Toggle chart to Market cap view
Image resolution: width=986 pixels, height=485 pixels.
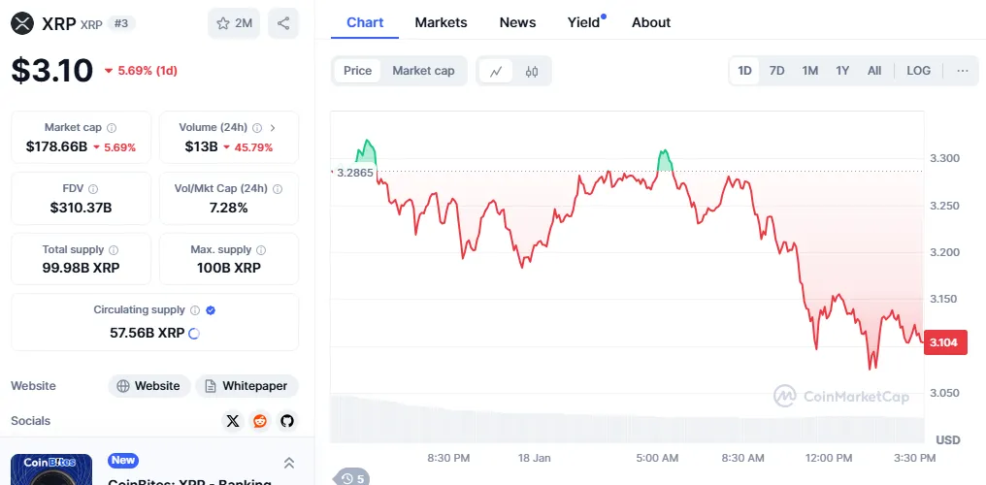[x=423, y=71]
